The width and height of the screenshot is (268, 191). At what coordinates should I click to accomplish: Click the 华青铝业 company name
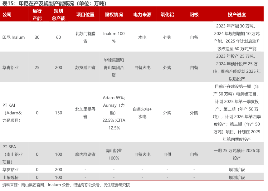11,67
